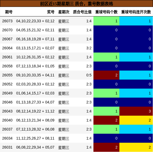
Task: Select issue number 26055
Action: point(7,75)
